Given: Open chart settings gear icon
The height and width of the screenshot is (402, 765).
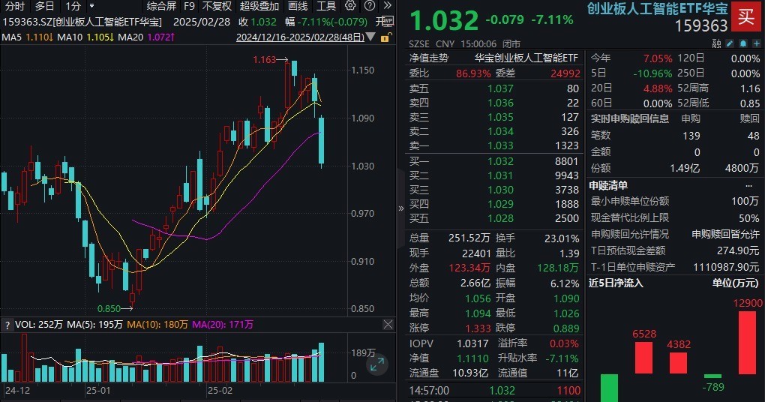Looking at the screenshot, I should (350, 6).
